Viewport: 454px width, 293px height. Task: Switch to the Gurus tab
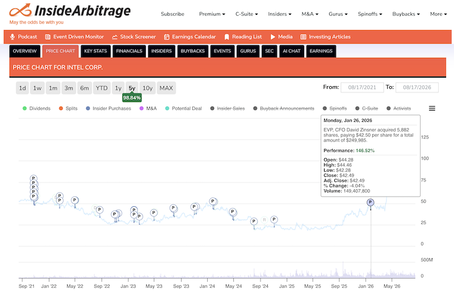[248, 51]
